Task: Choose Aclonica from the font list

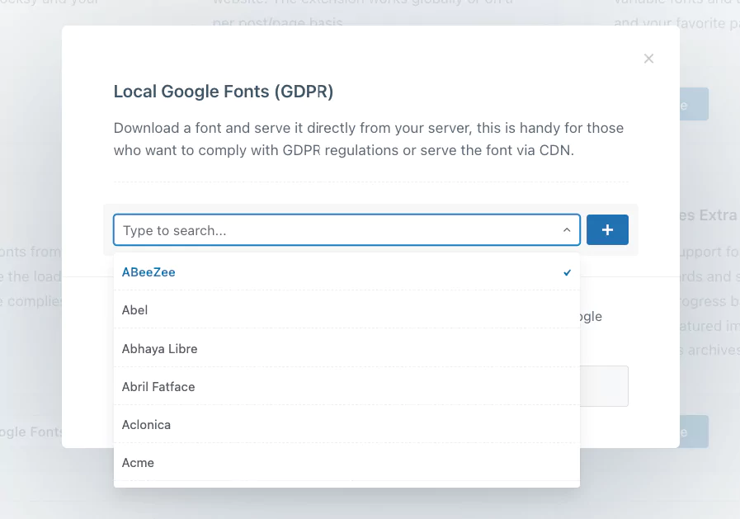Action: pos(346,425)
